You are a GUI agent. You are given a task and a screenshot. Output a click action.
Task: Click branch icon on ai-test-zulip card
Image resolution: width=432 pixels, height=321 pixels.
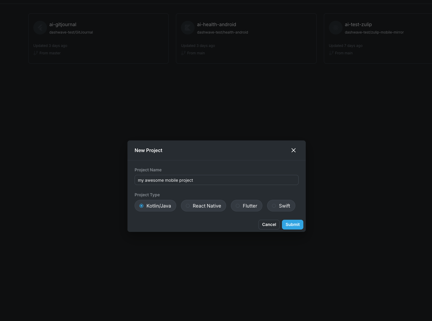click(331, 53)
